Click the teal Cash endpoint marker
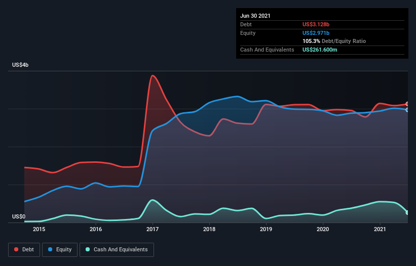Screen dimensions: 416x266 coord(407,212)
